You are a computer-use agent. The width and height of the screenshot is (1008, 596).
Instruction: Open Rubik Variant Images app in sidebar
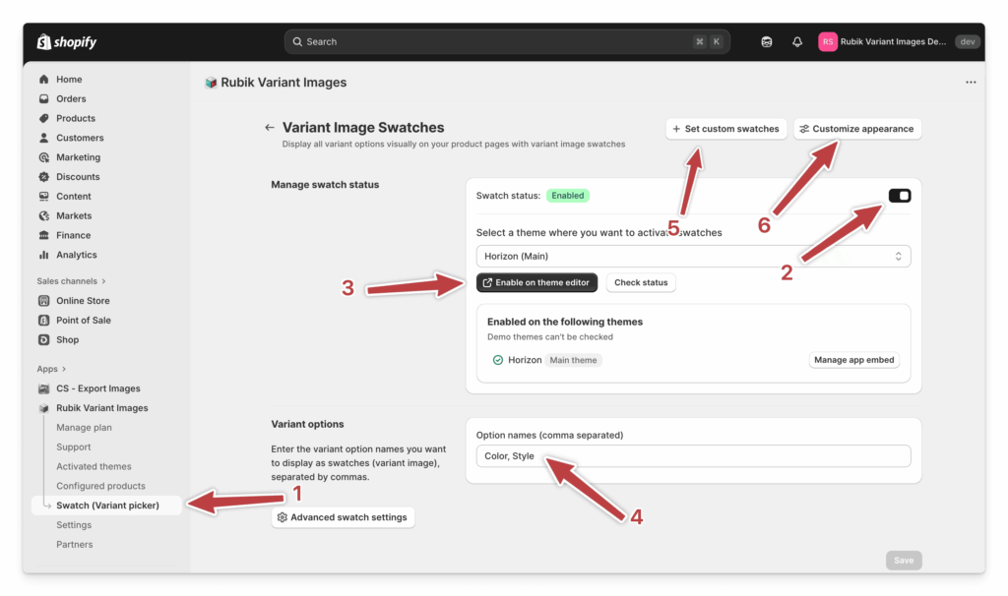(101, 408)
